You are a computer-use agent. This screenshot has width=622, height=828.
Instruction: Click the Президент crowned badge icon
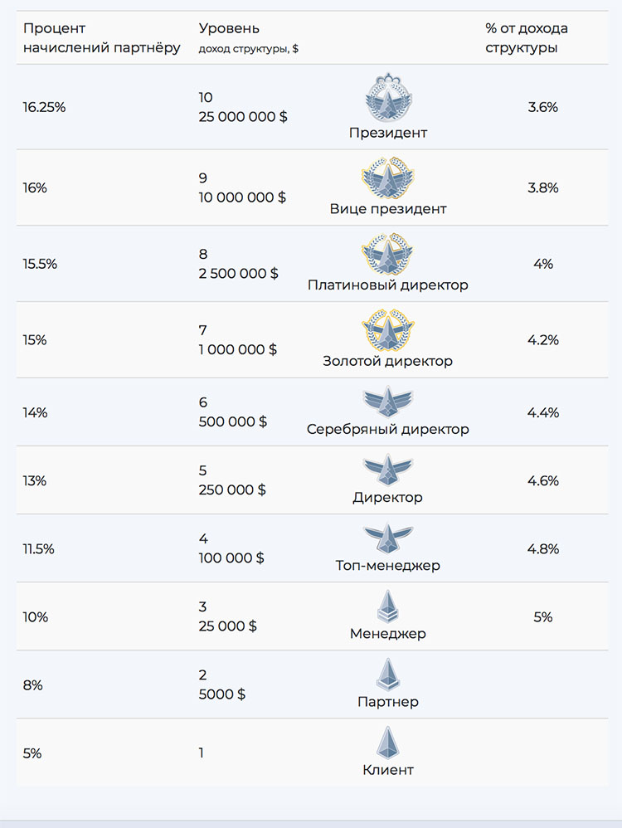(388, 98)
